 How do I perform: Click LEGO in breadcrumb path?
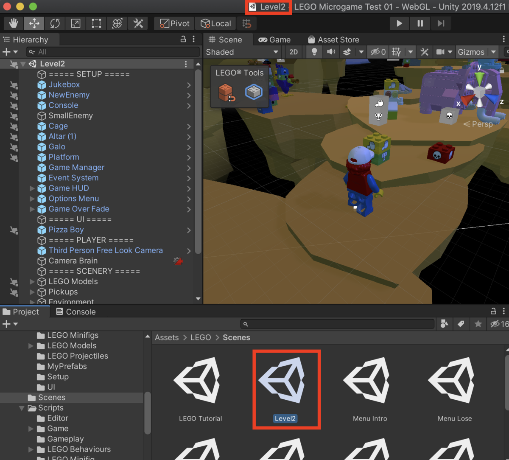201,337
